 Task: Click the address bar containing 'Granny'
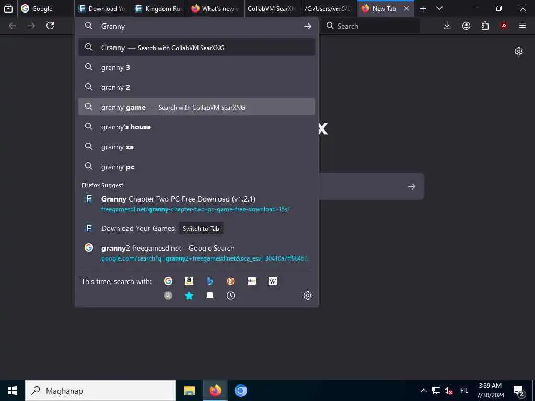point(197,26)
